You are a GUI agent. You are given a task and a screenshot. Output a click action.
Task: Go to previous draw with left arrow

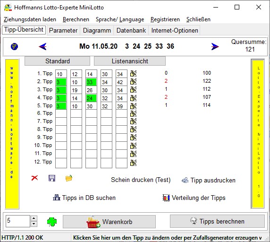pyautogui.click(x=42, y=46)
